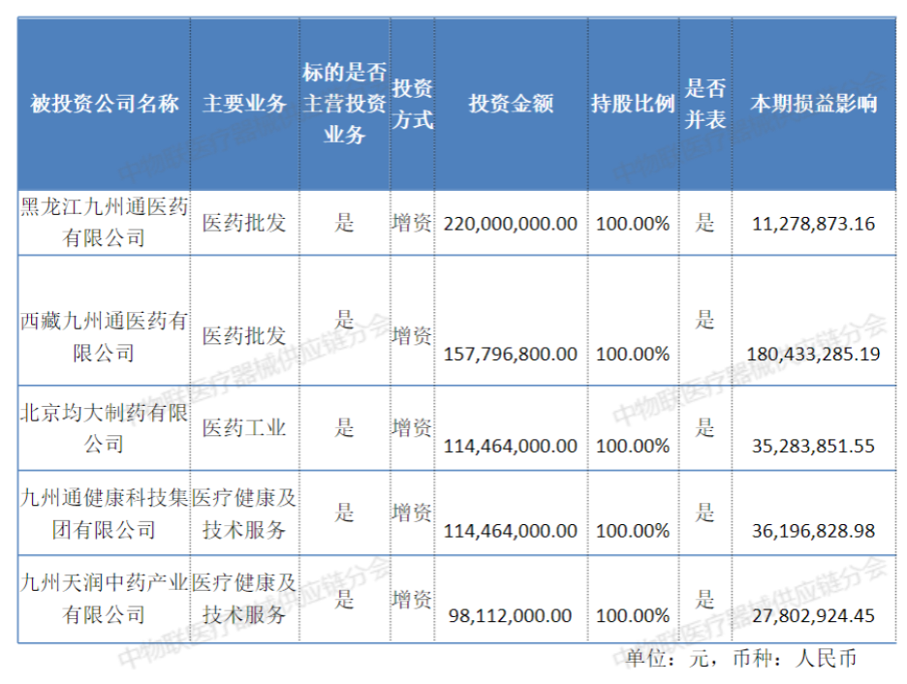Click investment amount 157,796,800.00
Viewport: 907px width, 684px height.
[x=510, y=354]
